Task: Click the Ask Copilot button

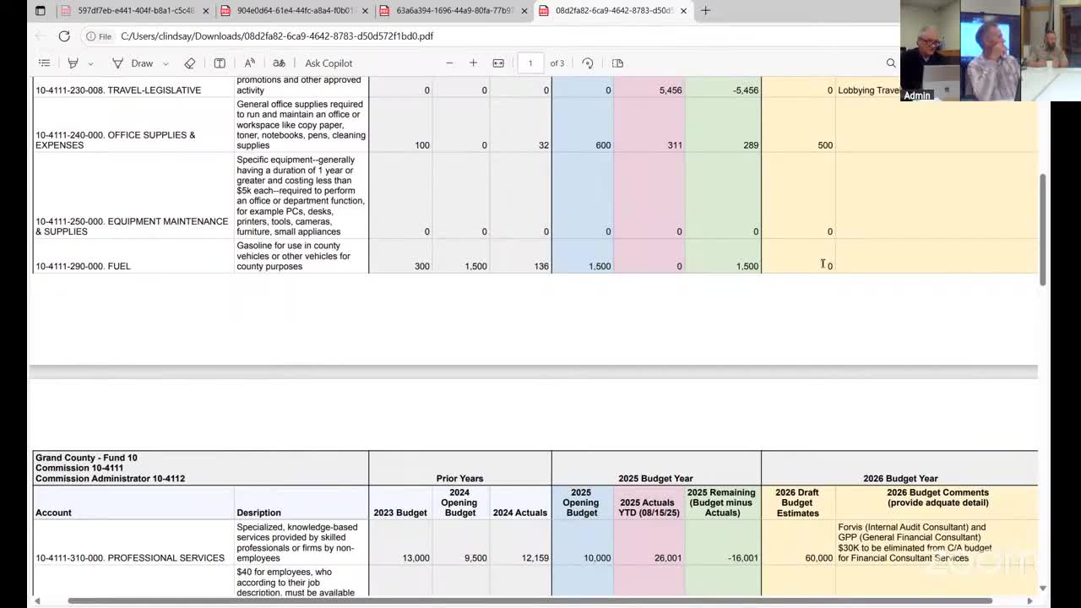Action: (x=329, y=63)
